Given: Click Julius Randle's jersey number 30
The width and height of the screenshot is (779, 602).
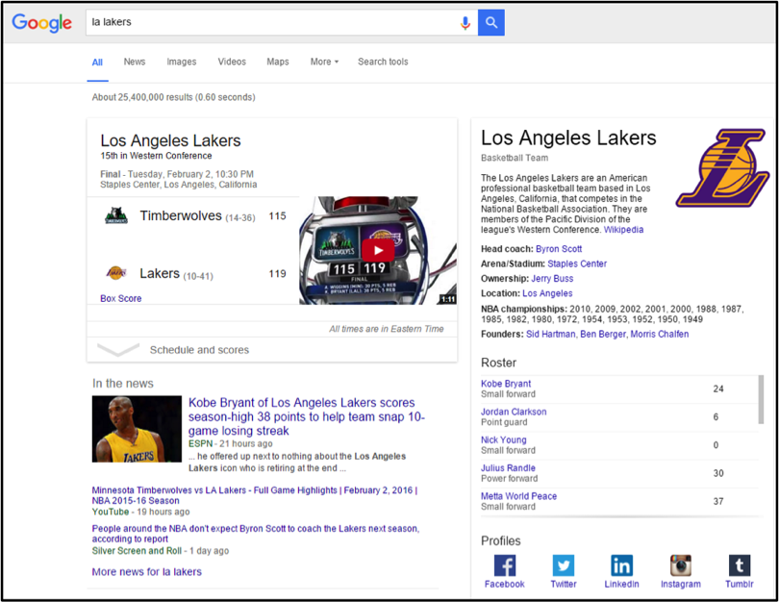Looking at the screenshot, I should 718,473.
